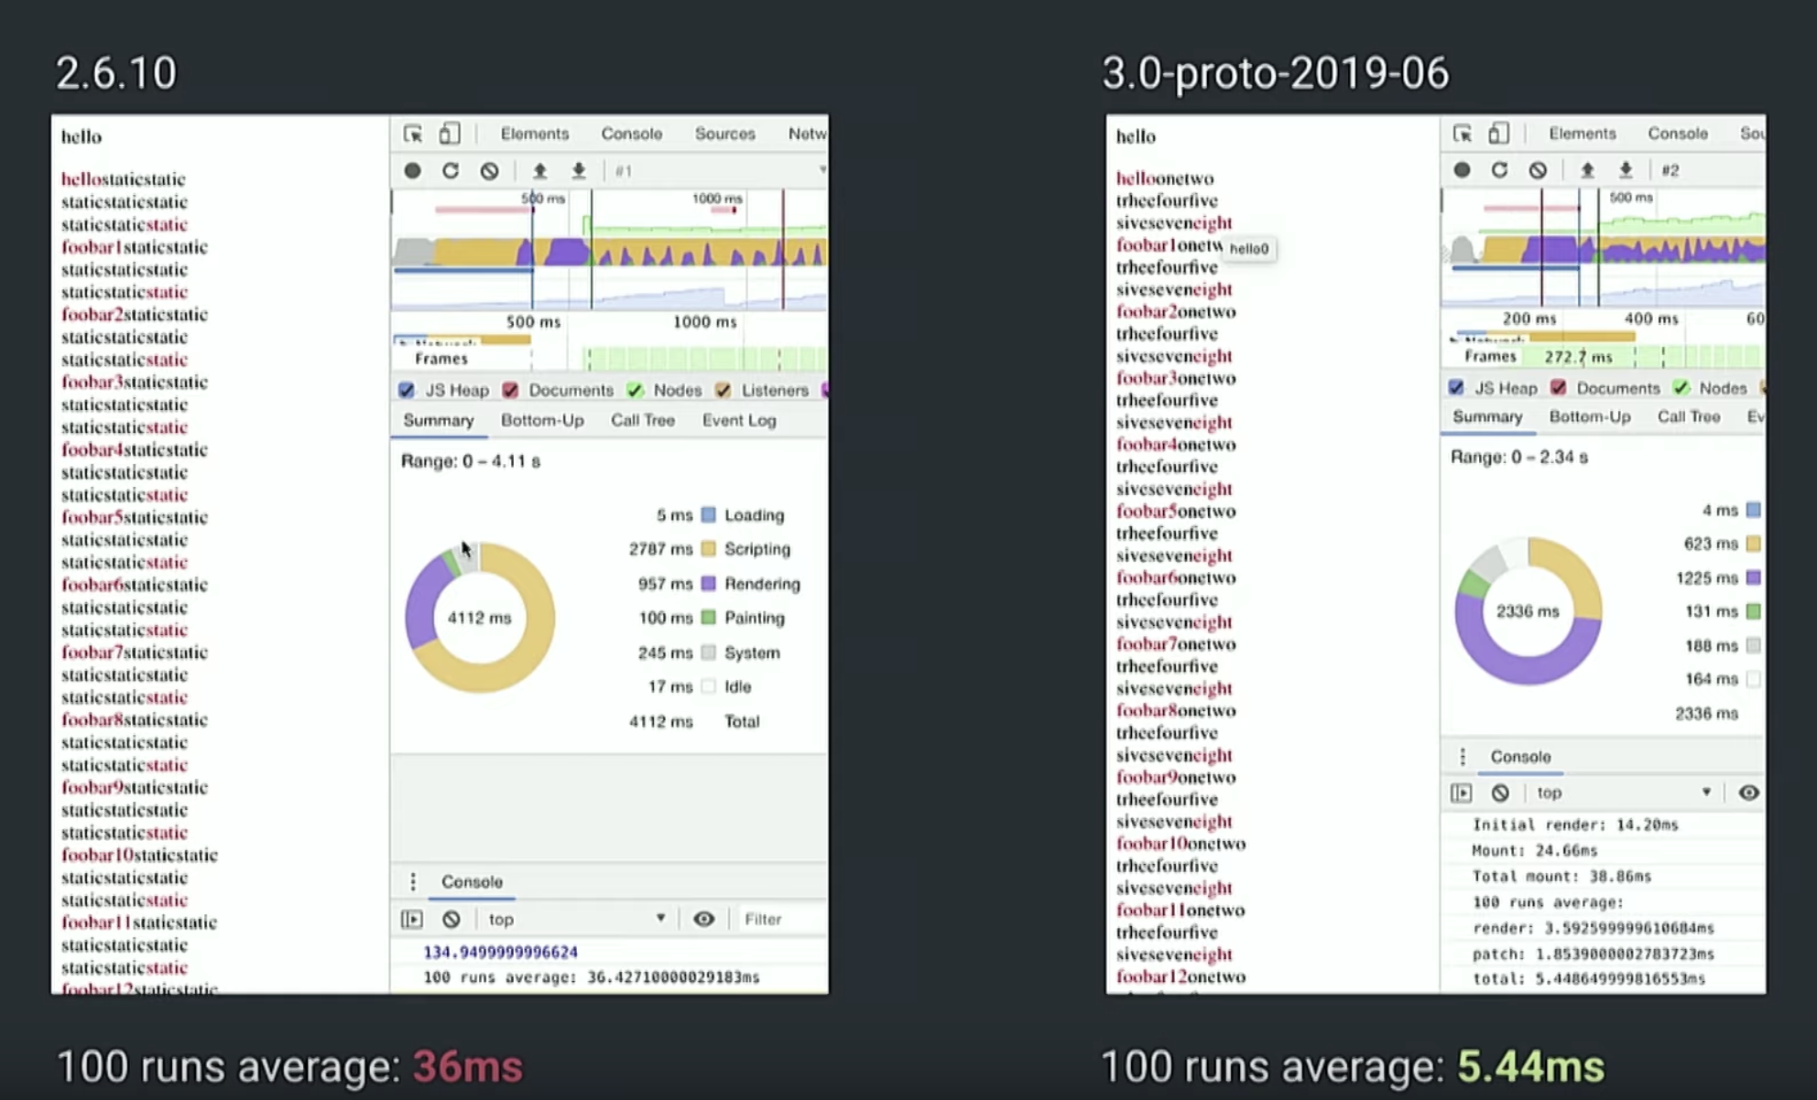Toggle device toolbar icon in right DevTools

[1498, 134]
